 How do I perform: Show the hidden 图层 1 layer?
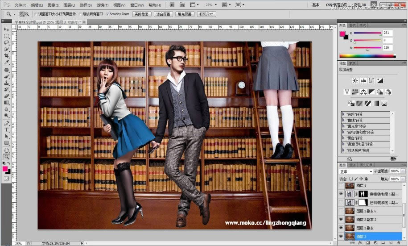(342, 185)
